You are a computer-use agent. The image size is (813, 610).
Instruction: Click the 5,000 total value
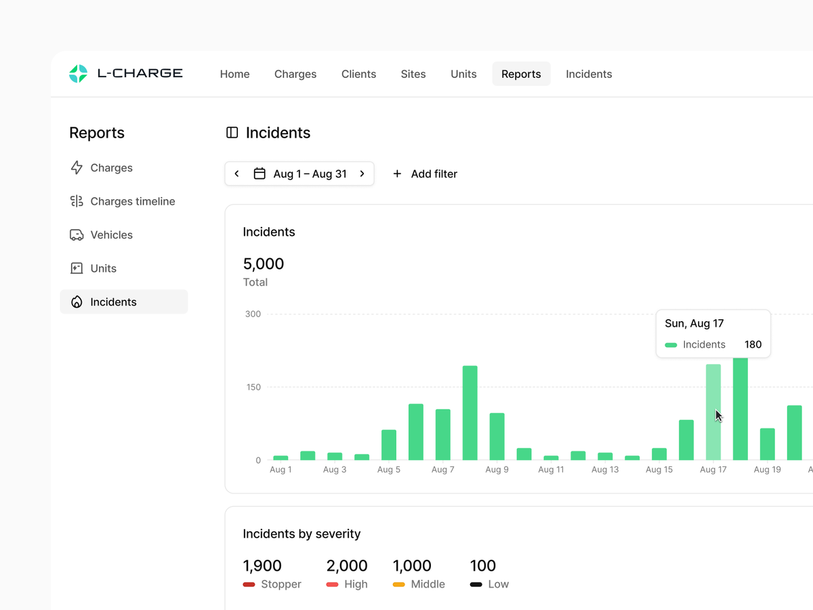tap(264, 264)
